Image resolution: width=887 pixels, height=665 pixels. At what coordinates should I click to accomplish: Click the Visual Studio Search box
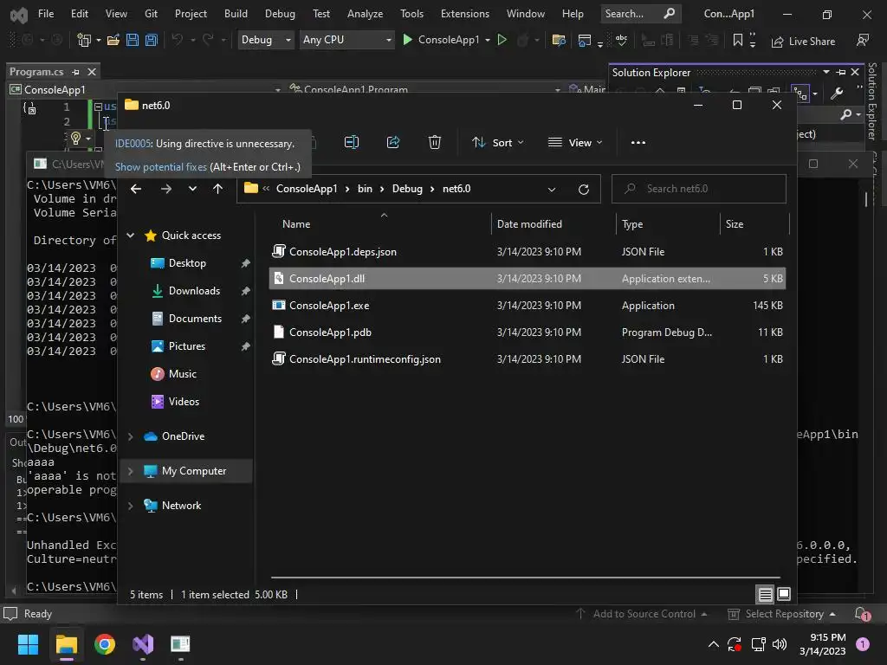pyautogui.click(x=640, y=14)
